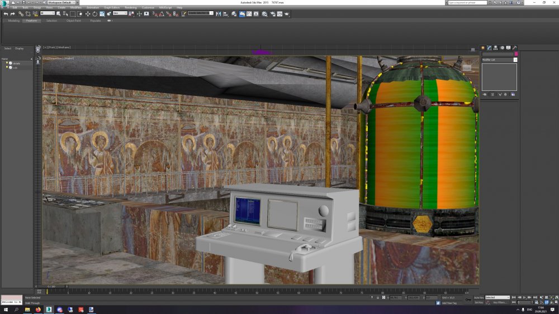Open the Hierarchy command panel tab
The height and width of the screenshot is (314, 559).
tap(496, 48)
